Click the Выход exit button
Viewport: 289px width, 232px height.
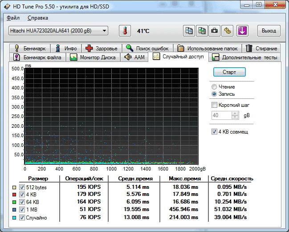[x=269, y=31]
